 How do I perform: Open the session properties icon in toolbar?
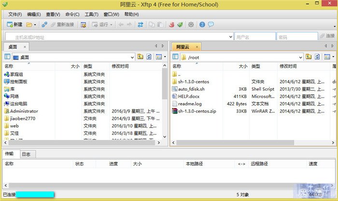[x=83, y=25]
